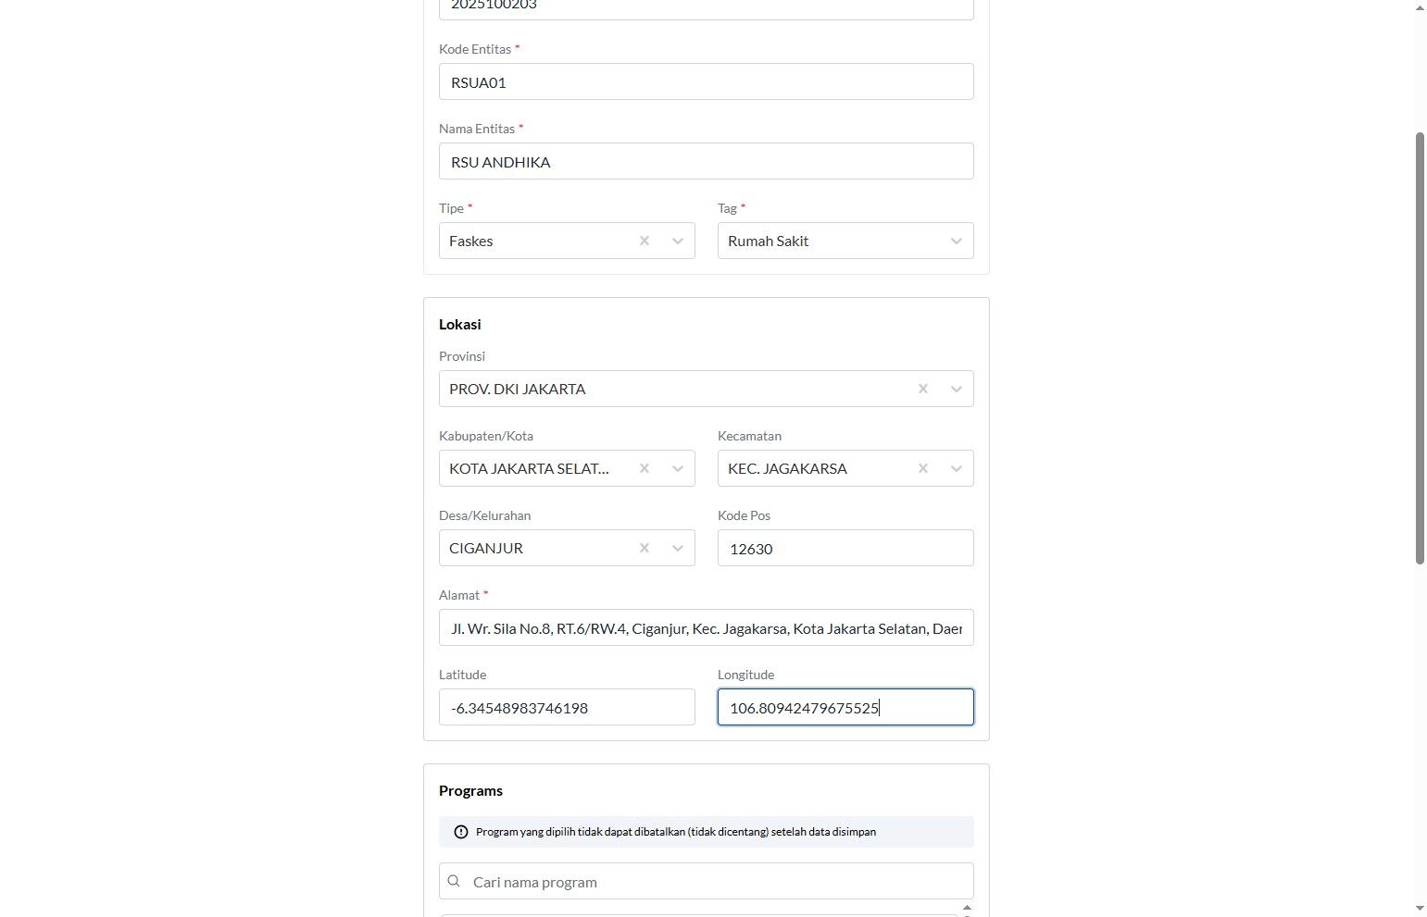Click the Kode Pos field
This screenshot has width=1427, height=917.
[845, 548]
